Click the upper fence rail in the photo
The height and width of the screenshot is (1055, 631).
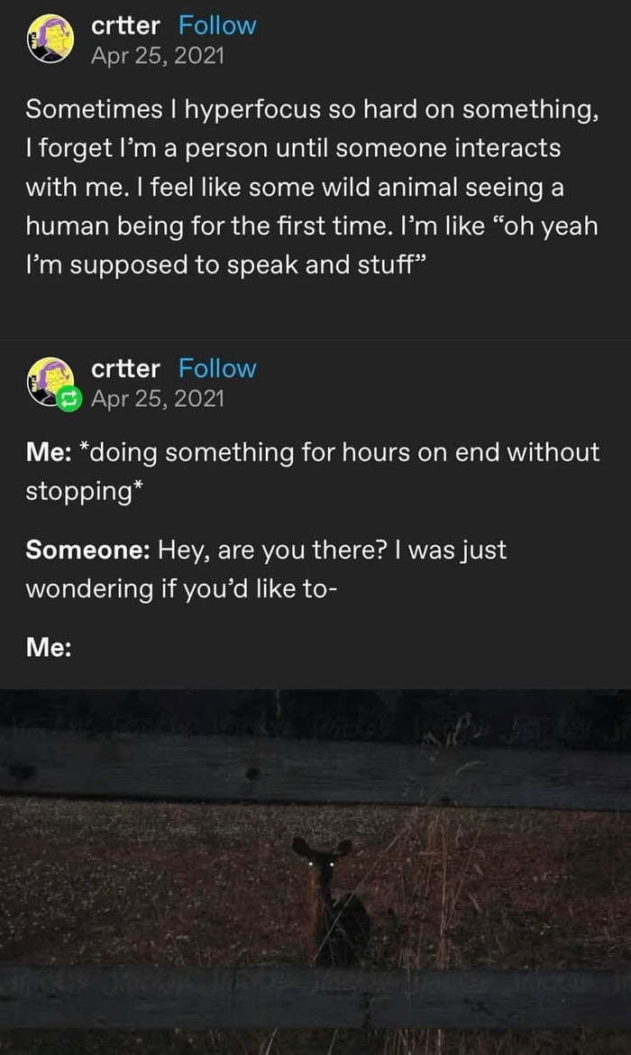315,767
